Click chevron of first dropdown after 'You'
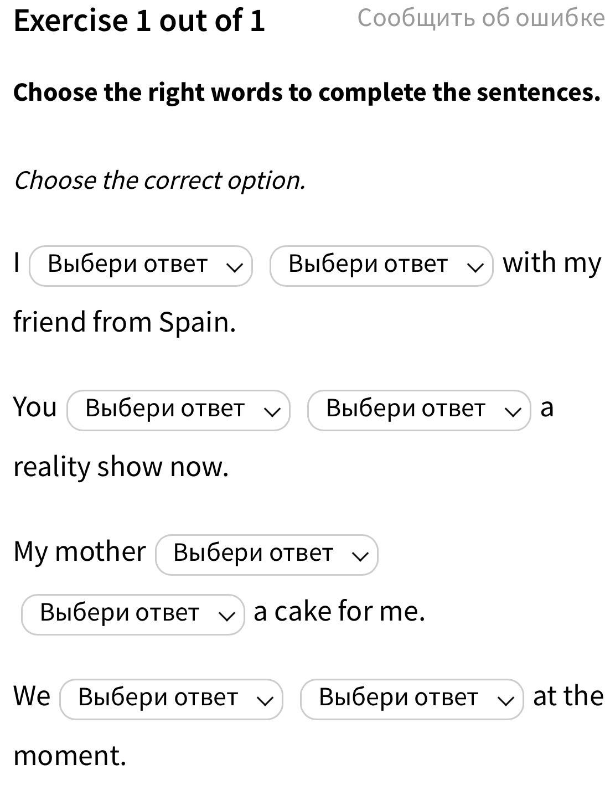Viewport: 605px width, 811px height. point(272,411)
